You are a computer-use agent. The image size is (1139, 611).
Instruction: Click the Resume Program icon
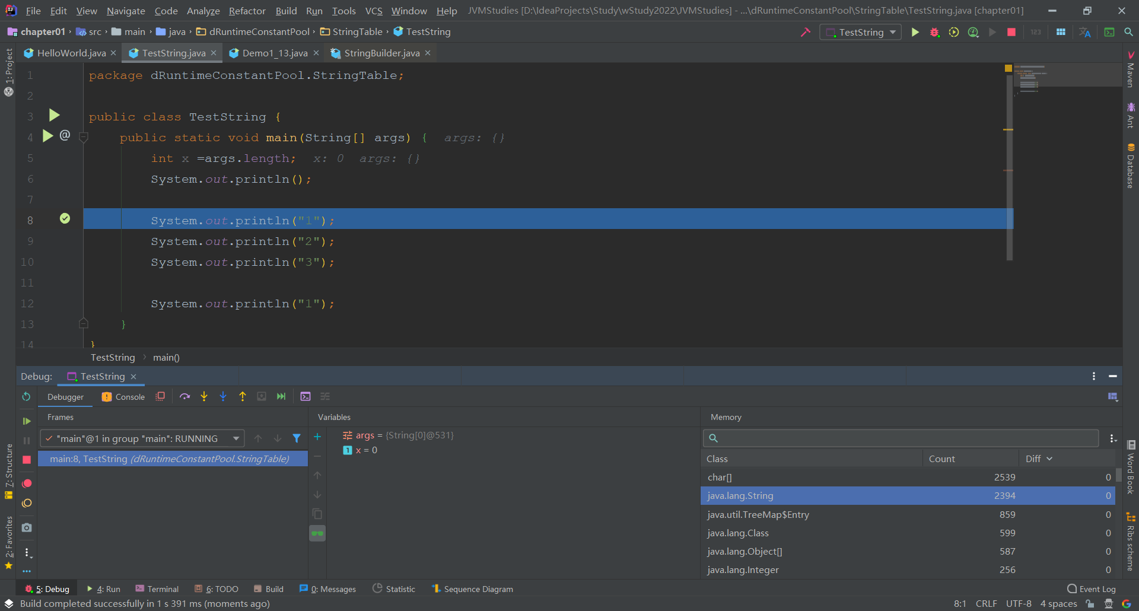[x=27, y=421]
